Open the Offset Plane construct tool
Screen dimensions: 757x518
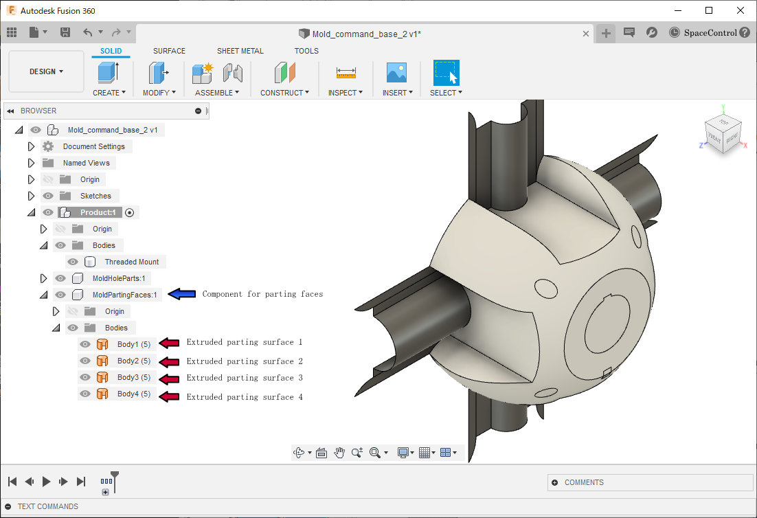(284, 73)
